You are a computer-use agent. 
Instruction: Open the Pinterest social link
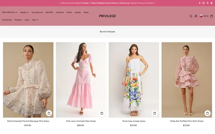tap(208, 3)
